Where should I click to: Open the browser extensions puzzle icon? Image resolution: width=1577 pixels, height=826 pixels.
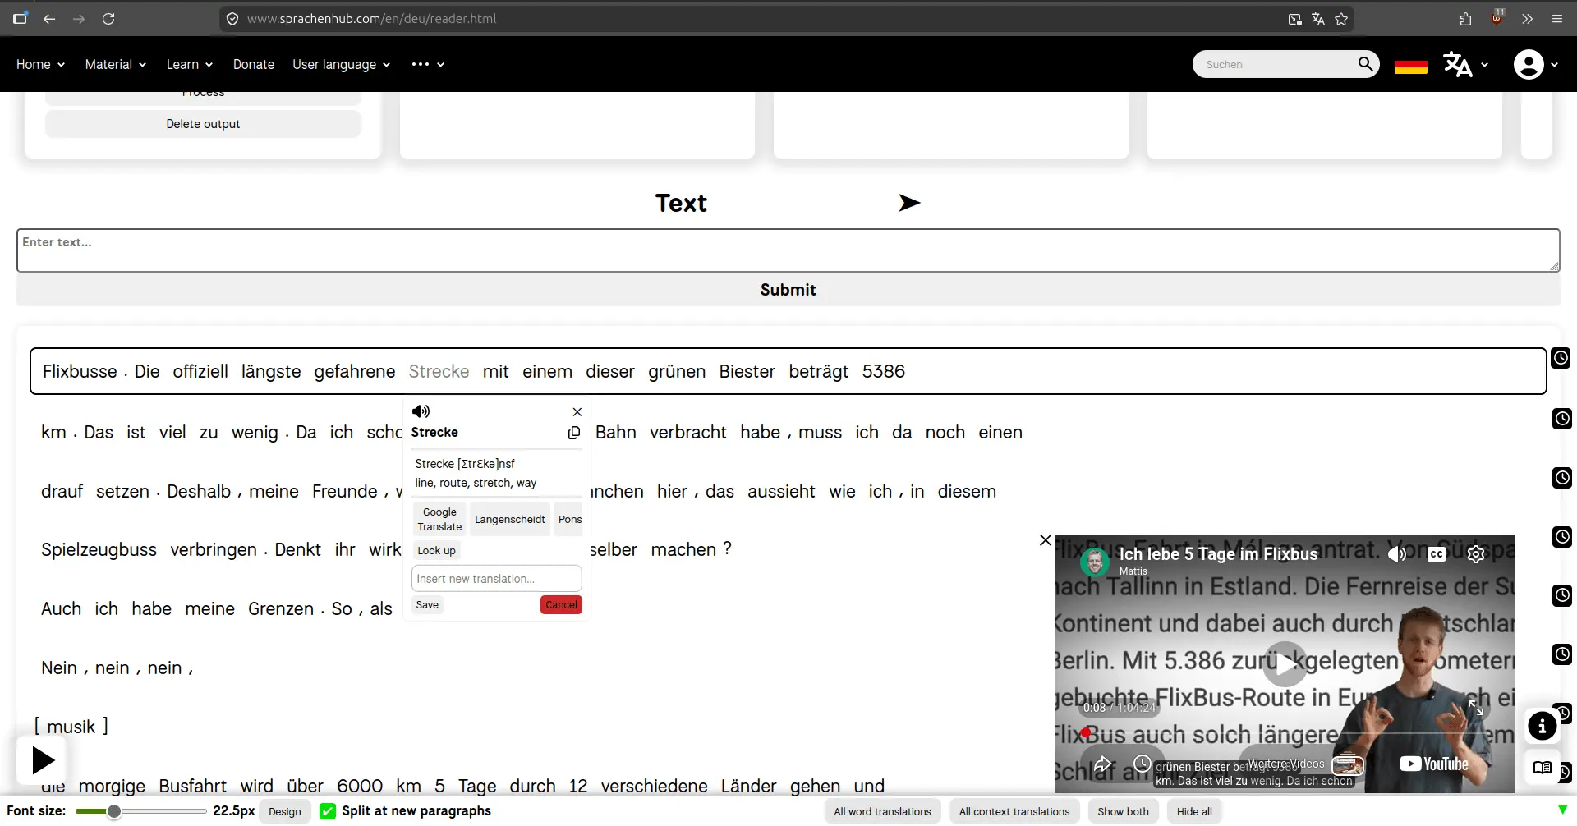[x=1466, y=19]
